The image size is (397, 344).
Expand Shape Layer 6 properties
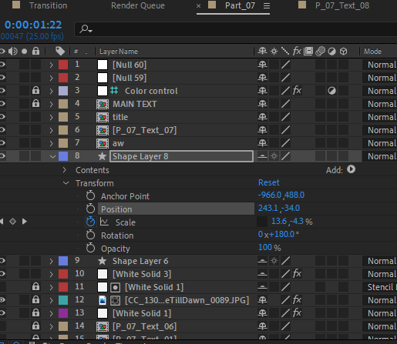click(x=51, y=261)
